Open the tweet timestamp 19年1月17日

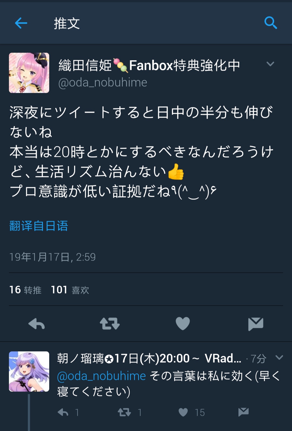point(52,257)
